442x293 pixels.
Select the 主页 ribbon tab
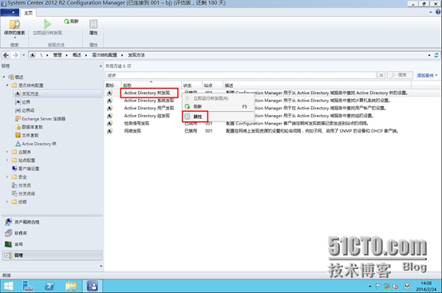point(28,13)
